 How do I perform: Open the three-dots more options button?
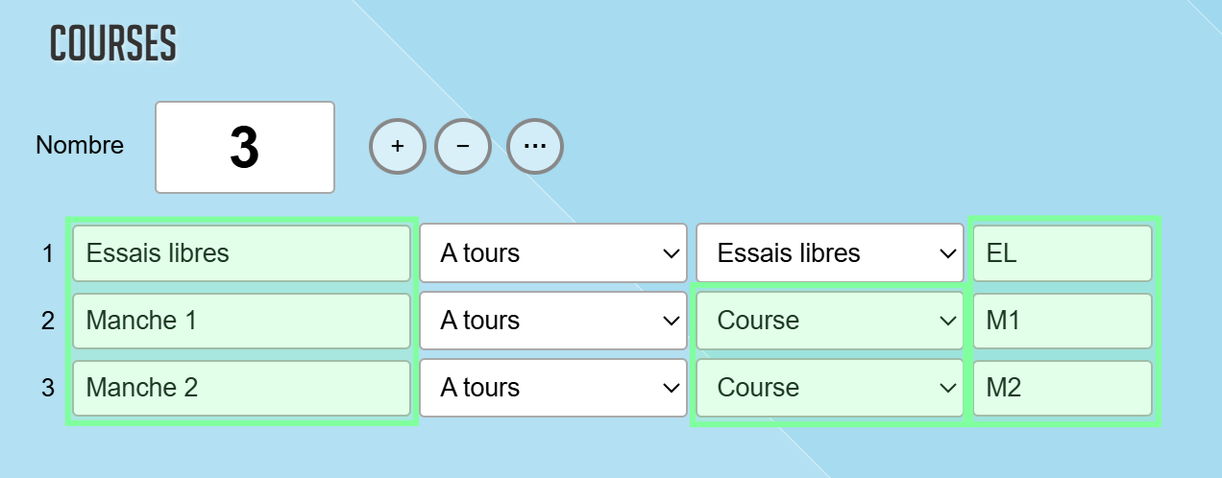point(535,147)
